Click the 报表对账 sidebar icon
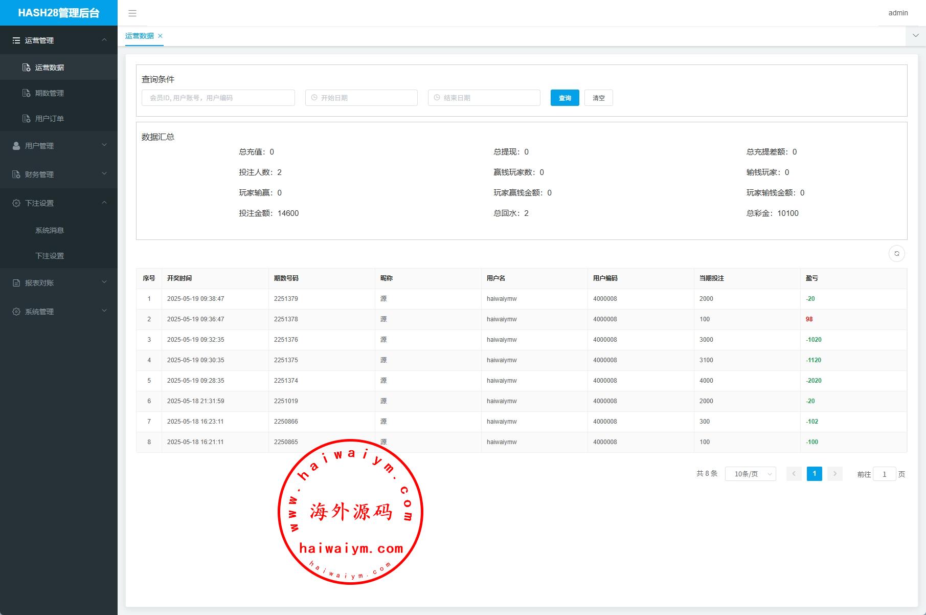This screenshot has height=615, width=926. point(16,283)
